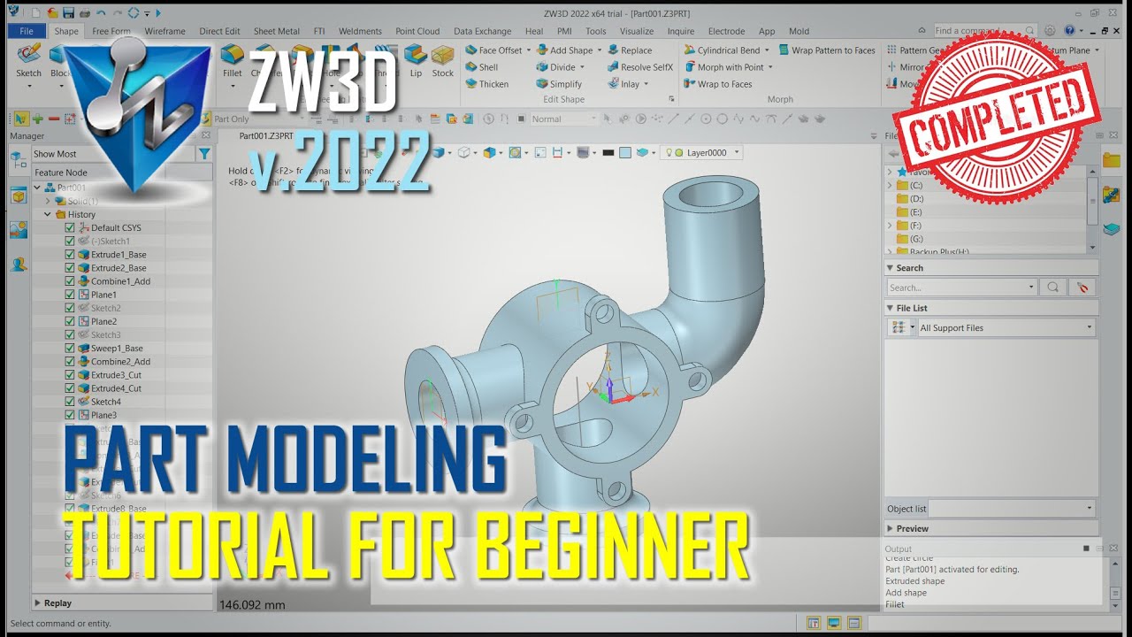The height and width of the screenshot is (637, 1132).
Task: Uncheck the Combine1_Add feature checkbox
Action: pyautogui.click(x=70, y=281)
